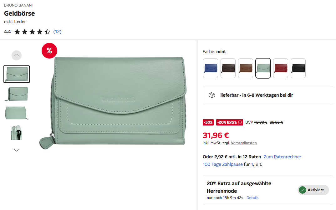Open Zum Ratenrechner link
The height and width of the screenshot is (210, 336).
pos(282,157)
